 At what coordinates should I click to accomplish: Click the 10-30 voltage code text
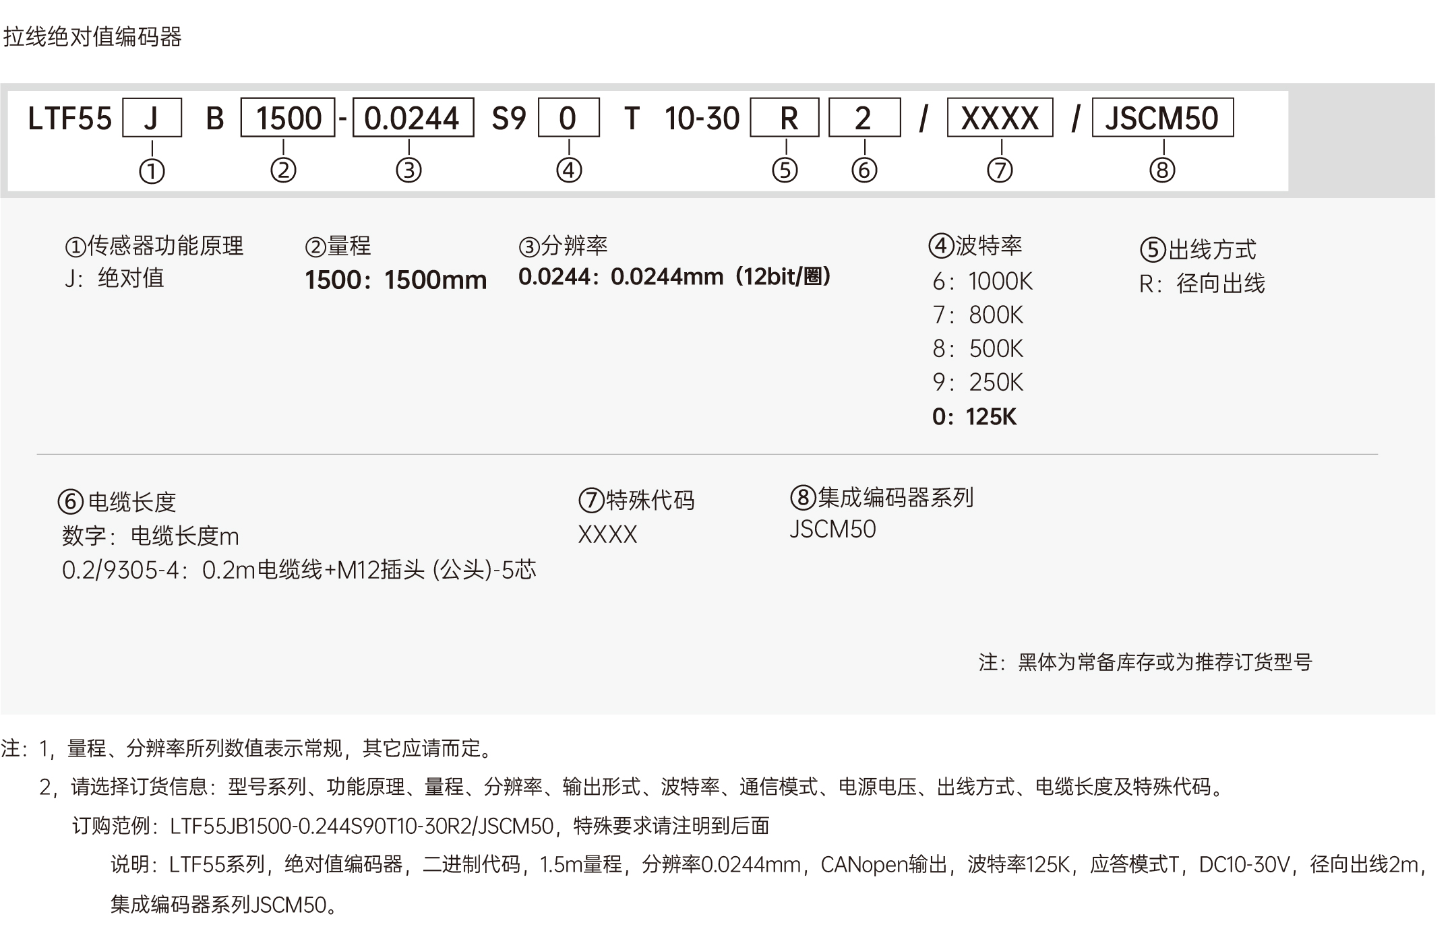click(702, 119)
